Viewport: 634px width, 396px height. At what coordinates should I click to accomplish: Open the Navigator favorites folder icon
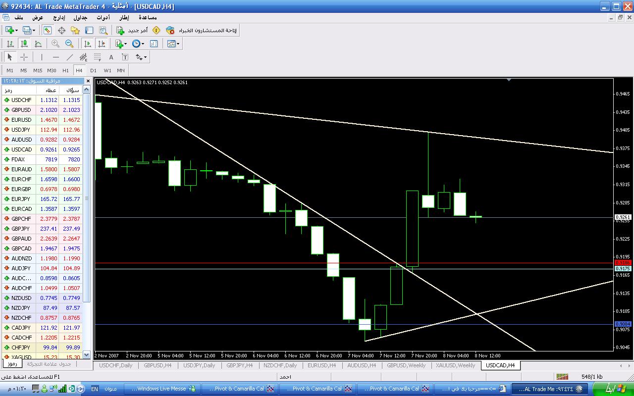tap(75, 30)
